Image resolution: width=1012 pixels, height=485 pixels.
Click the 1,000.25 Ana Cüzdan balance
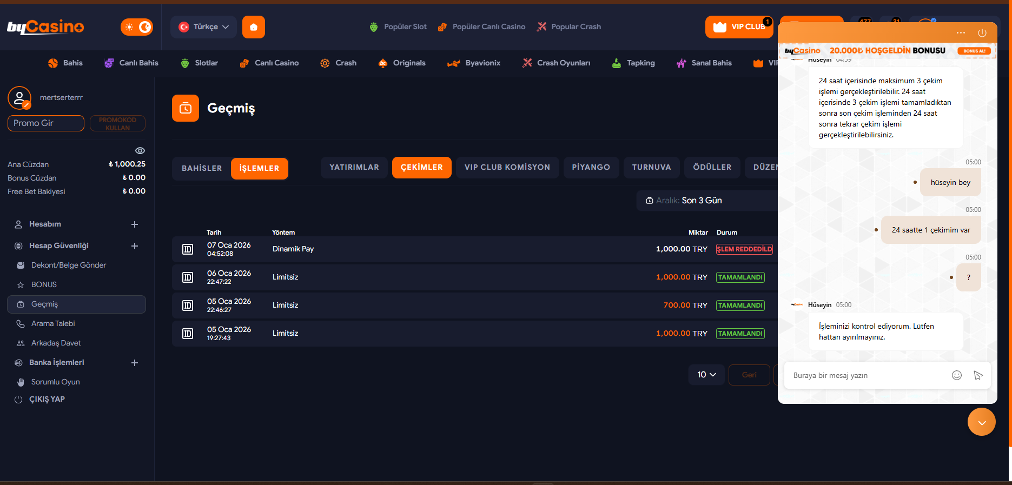click(x=127, y=164)
